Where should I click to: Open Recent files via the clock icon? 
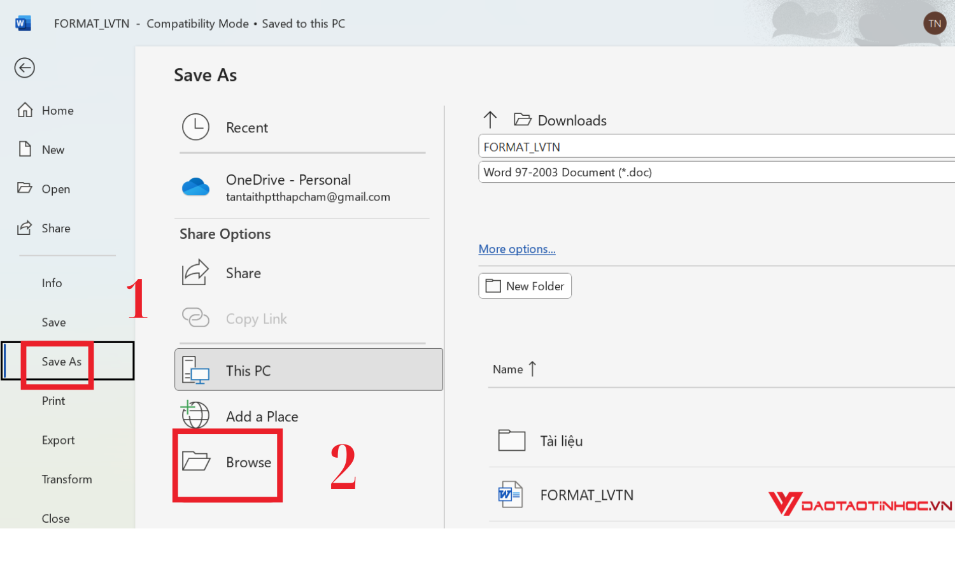(x=196, y=127)
